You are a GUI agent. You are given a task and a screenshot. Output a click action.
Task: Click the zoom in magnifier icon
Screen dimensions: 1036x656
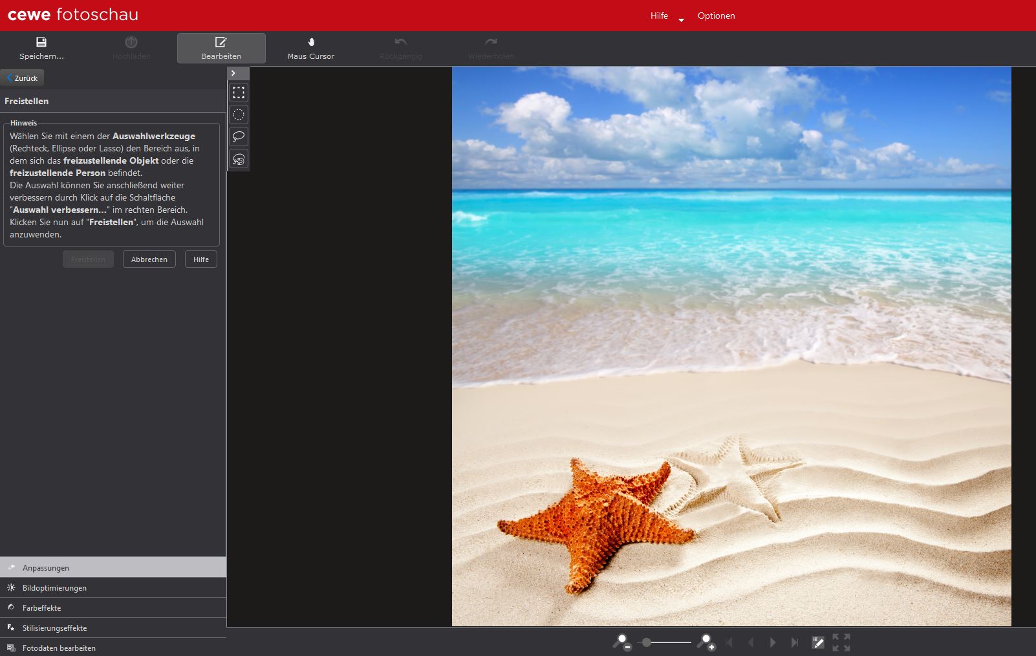coord(706,642)
